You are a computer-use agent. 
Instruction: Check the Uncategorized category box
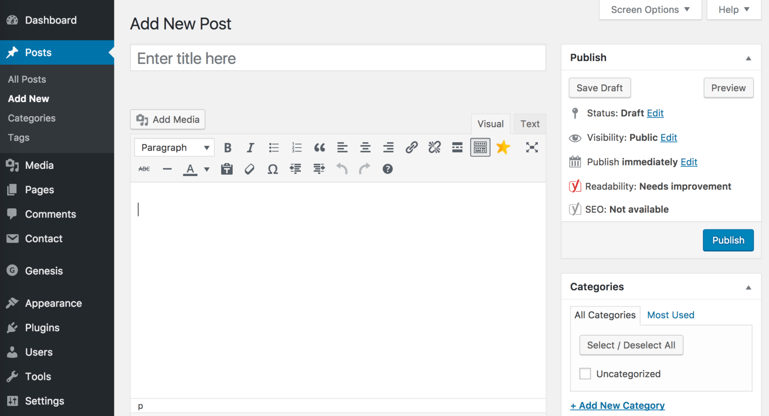[x=585, y=374]
